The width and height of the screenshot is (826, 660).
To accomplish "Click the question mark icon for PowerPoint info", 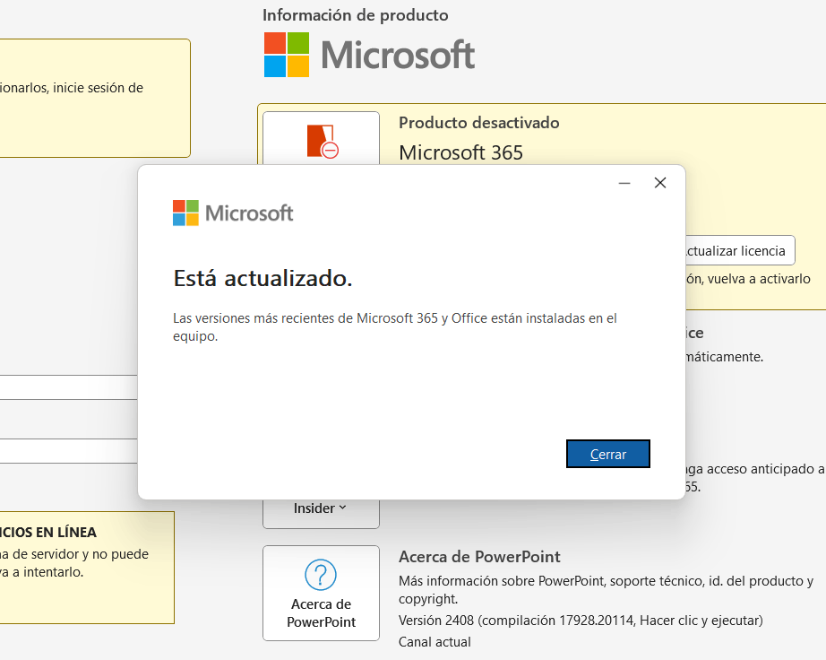I will click(x=321, y=575).
